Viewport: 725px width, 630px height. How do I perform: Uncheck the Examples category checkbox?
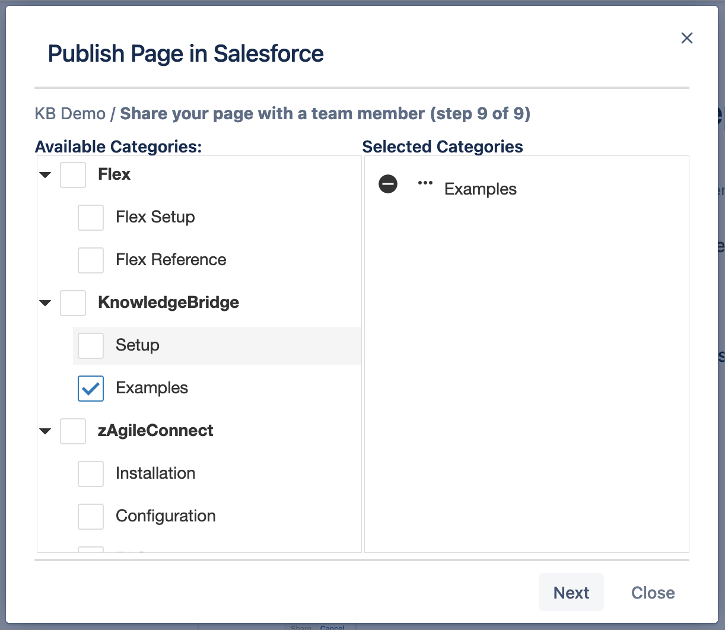[91, 389]
